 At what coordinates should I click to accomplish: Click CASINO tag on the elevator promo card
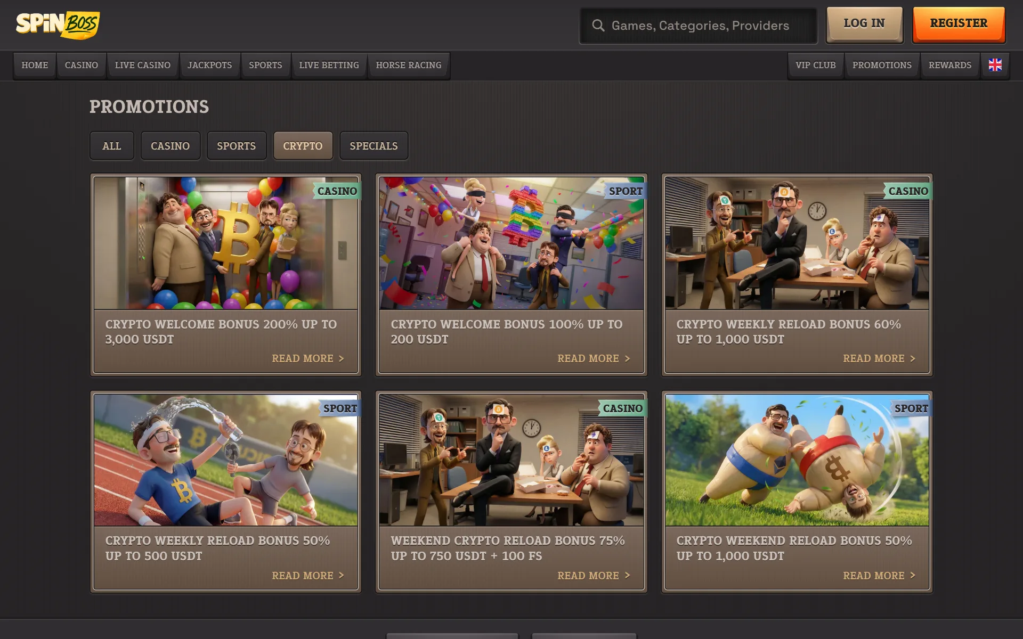tap(337, 191)
